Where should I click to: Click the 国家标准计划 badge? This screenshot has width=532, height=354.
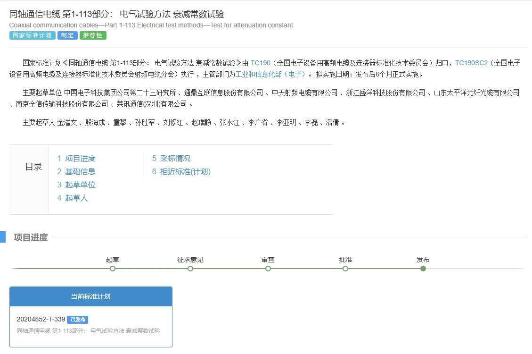(x=32, y=35)
